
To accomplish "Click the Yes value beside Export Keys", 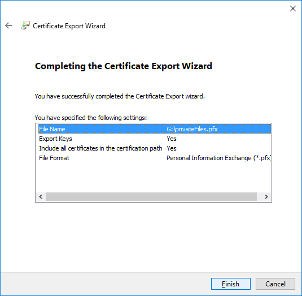I will 172,139.
